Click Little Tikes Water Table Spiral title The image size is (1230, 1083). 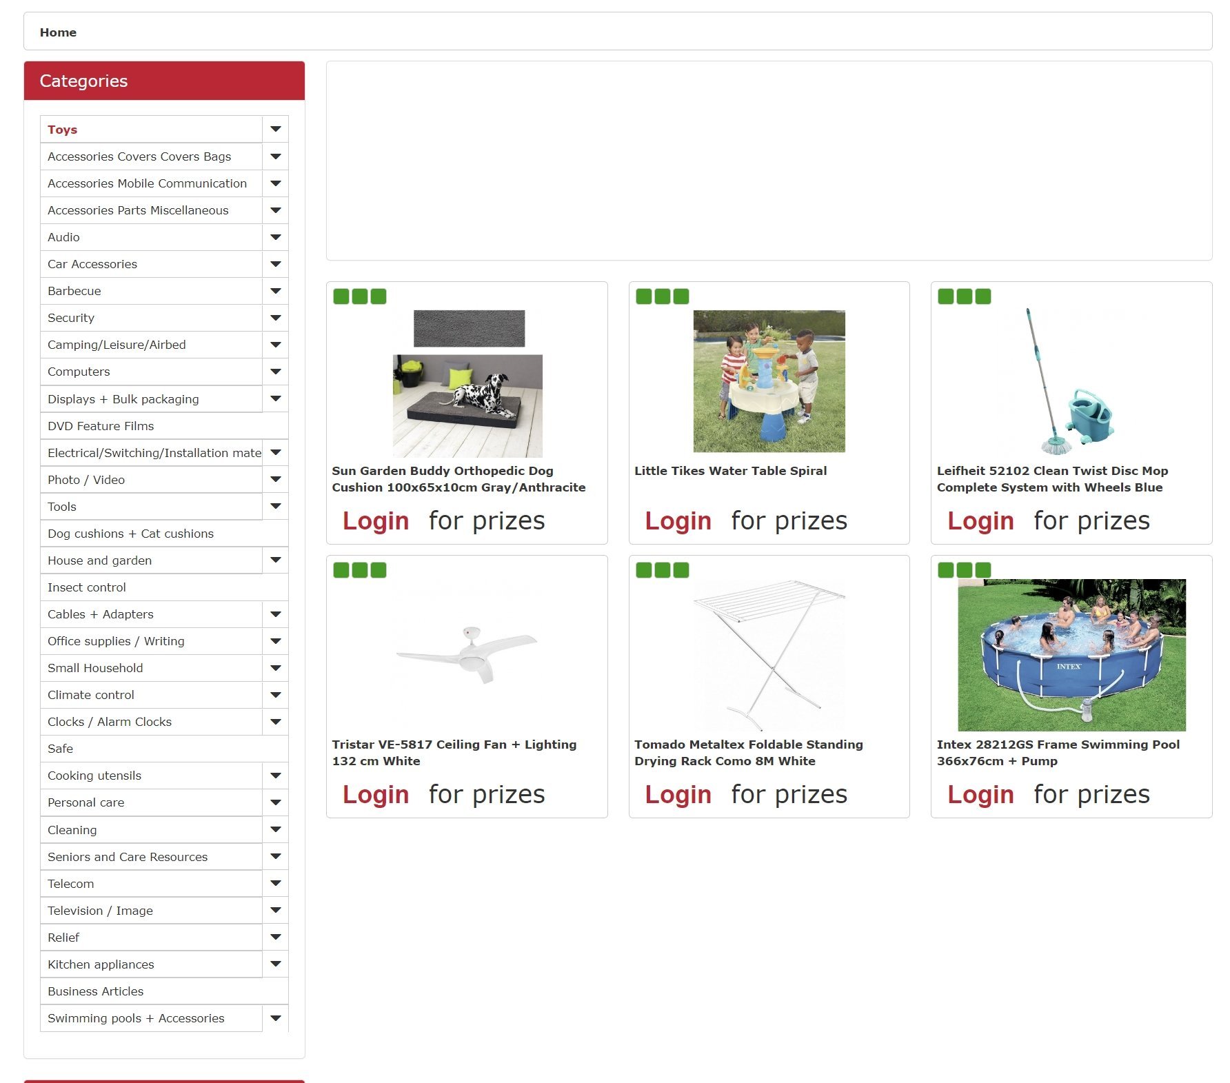pos(730,471)
